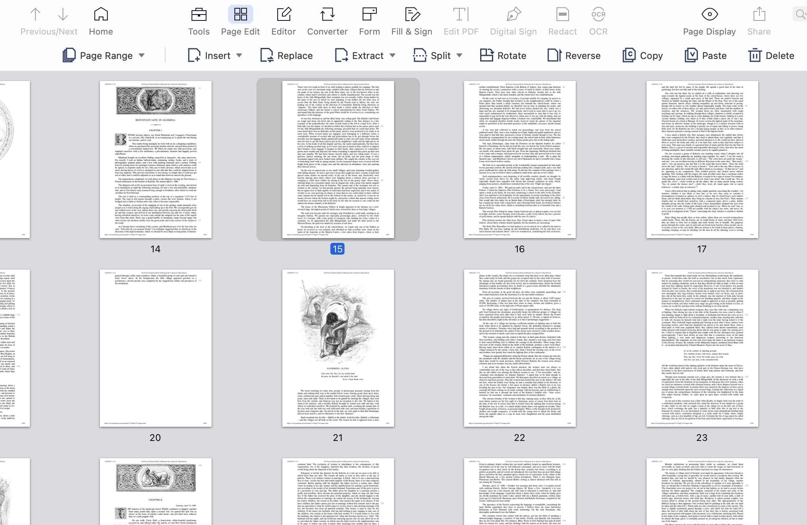Viewport: 807px width, 525px height.
Task: Open the Insert dropdown arrow
Action: pos(239,55)
